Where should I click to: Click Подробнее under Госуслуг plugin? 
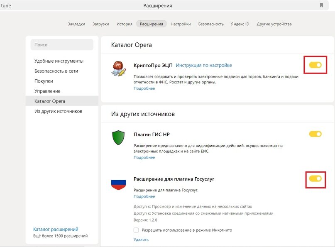tap(144, 196)
